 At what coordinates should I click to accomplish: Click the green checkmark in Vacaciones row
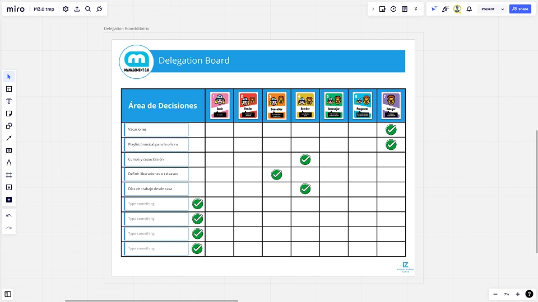tap(391, 130)
